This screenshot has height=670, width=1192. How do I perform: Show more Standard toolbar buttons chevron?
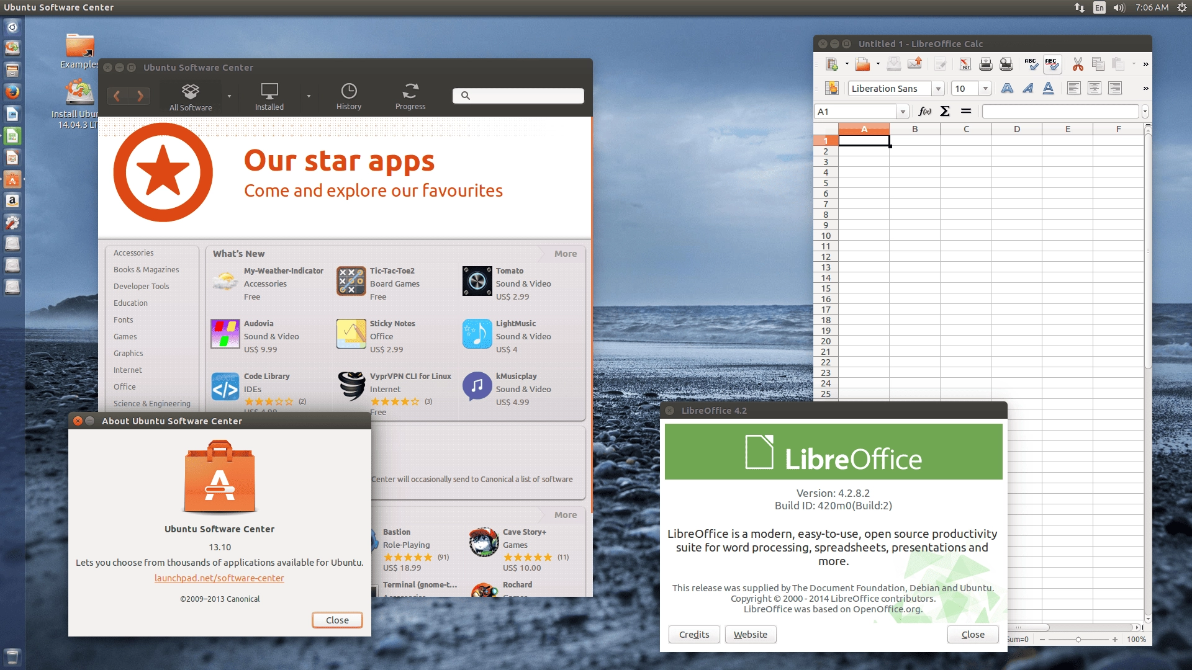[x=1145, y=64]
